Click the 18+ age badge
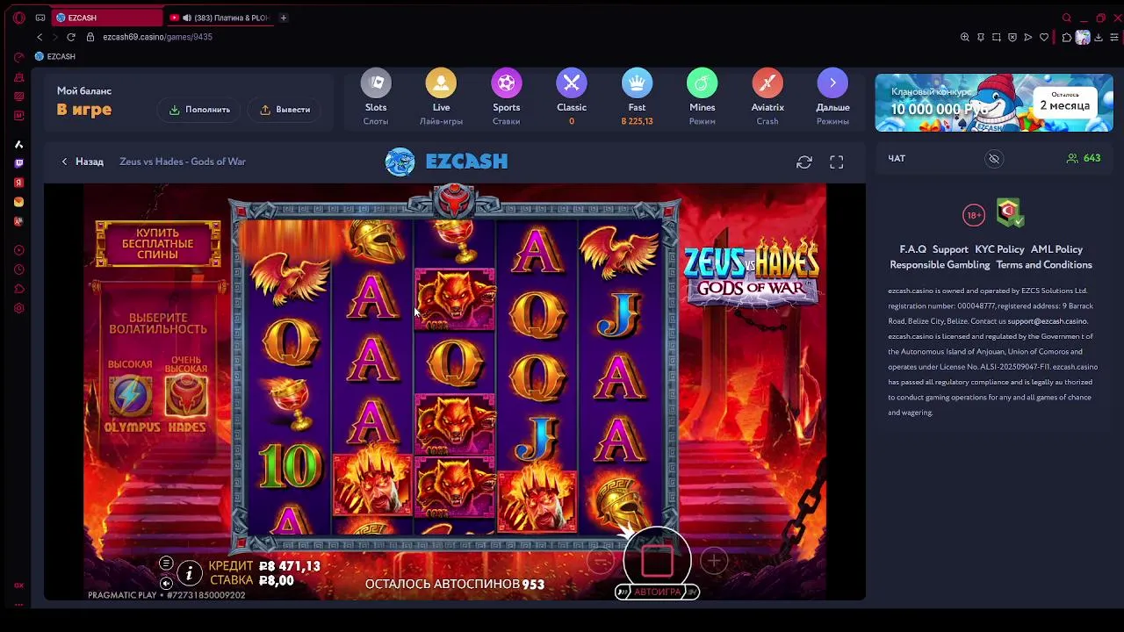Screen dimensions: 1124x632 pos(974,214)
